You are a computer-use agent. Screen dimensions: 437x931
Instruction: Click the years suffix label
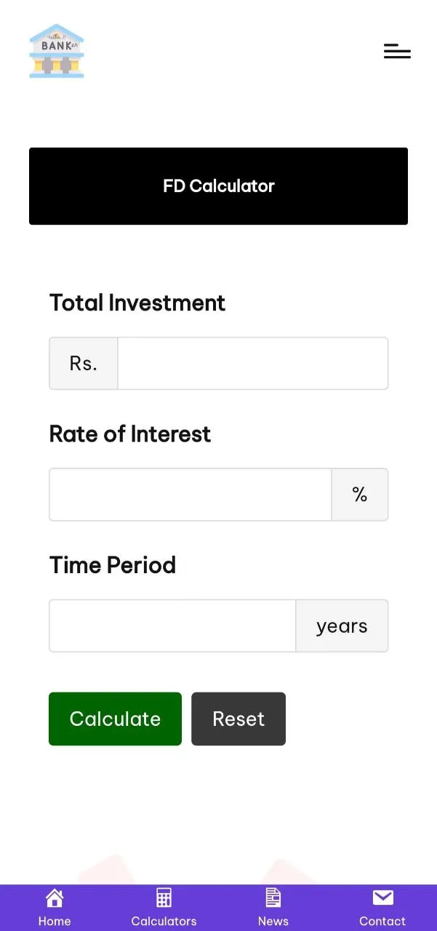[x=342, y=626]
